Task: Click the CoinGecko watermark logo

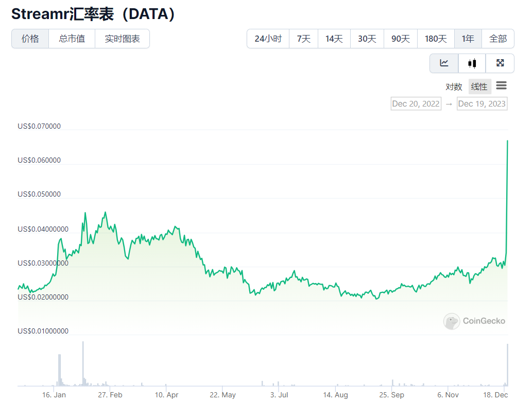Action: pyautogui.click(x=474, y=321)
